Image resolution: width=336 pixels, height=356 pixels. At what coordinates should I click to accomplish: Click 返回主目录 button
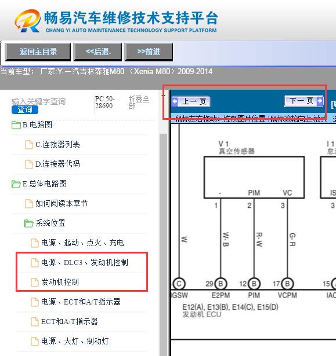pos(38,52)
